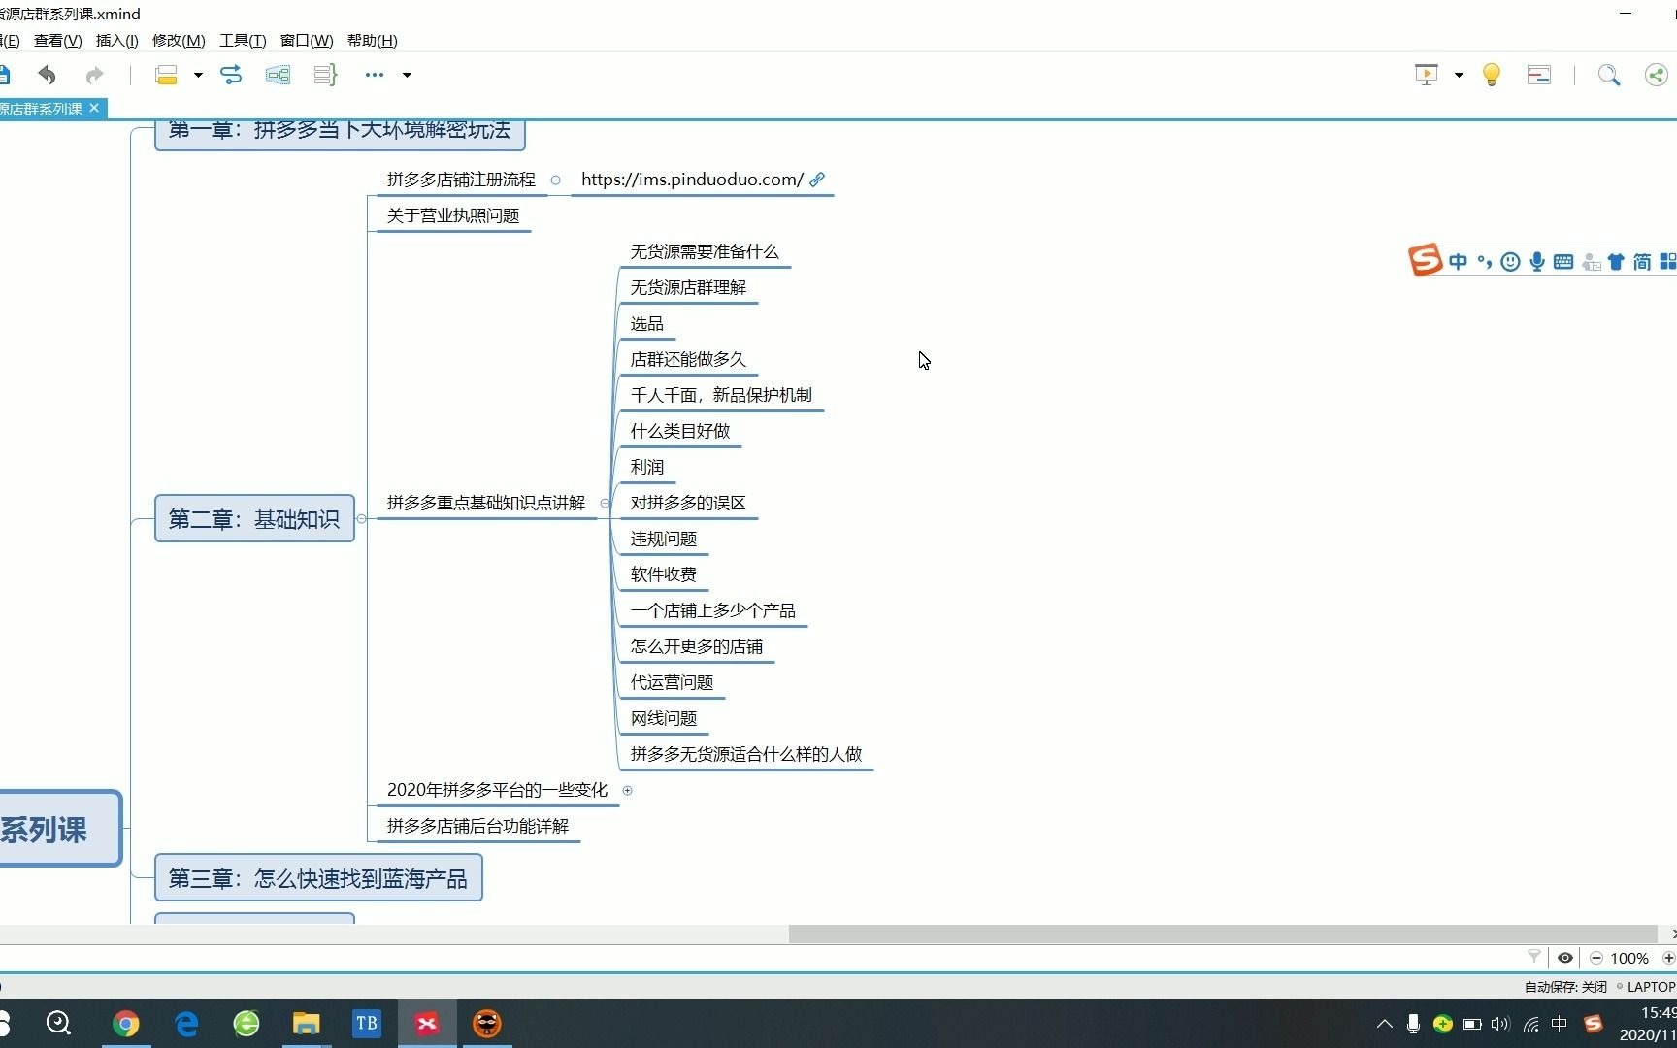Open the insert topic dropdown arrow

(198, 75)
